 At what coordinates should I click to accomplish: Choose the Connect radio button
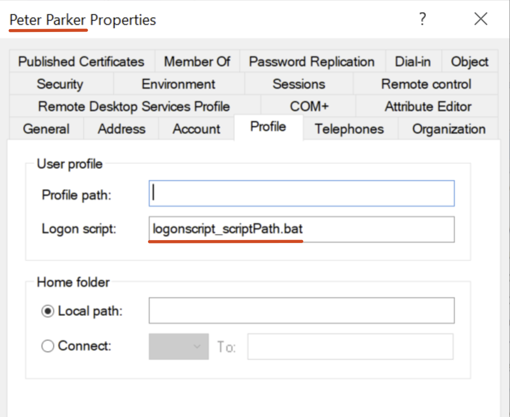point(48,346)
